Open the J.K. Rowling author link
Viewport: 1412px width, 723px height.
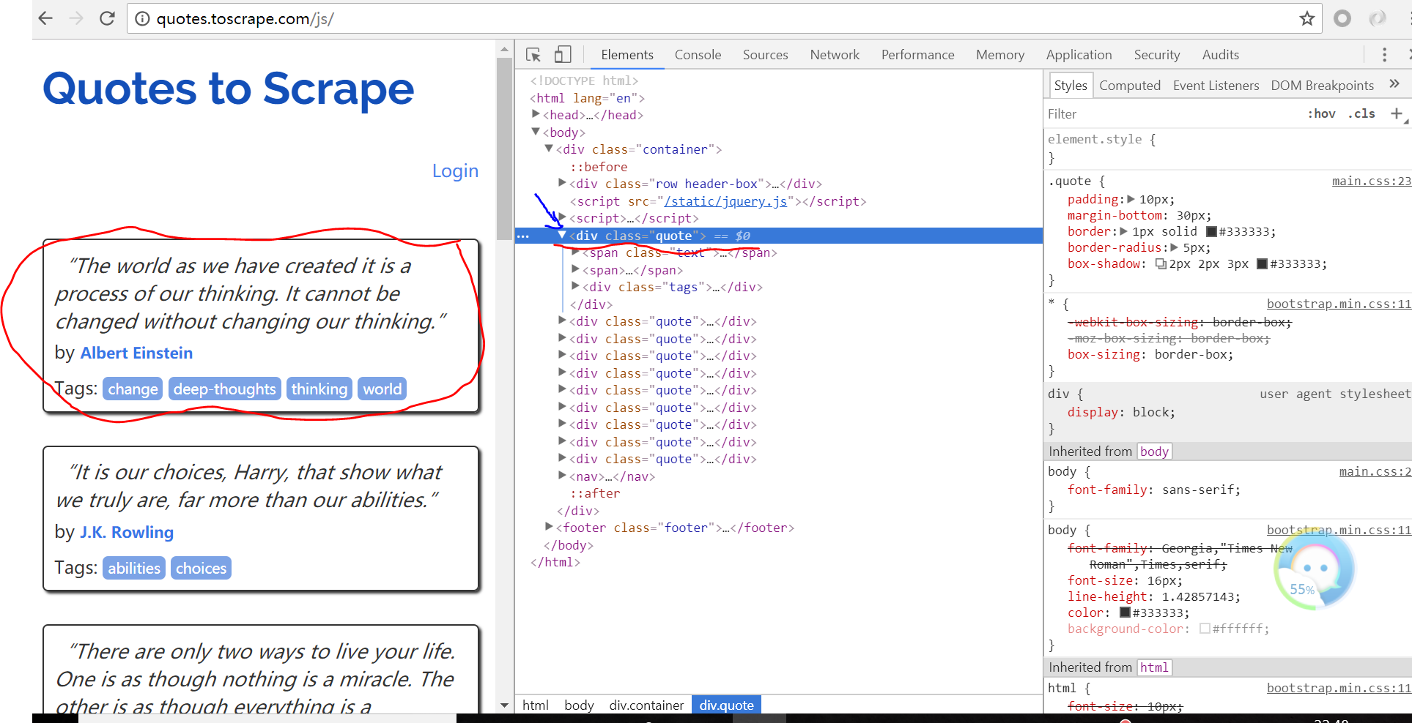pos(127,532)
